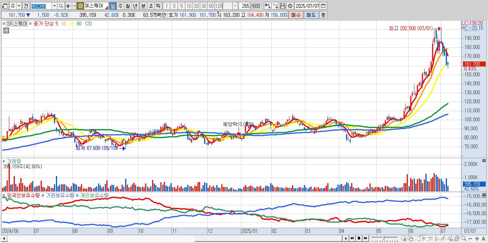Viewport: 488px width, 243px height.
Task: Click the 평 button
Action: tap(323, 15)
